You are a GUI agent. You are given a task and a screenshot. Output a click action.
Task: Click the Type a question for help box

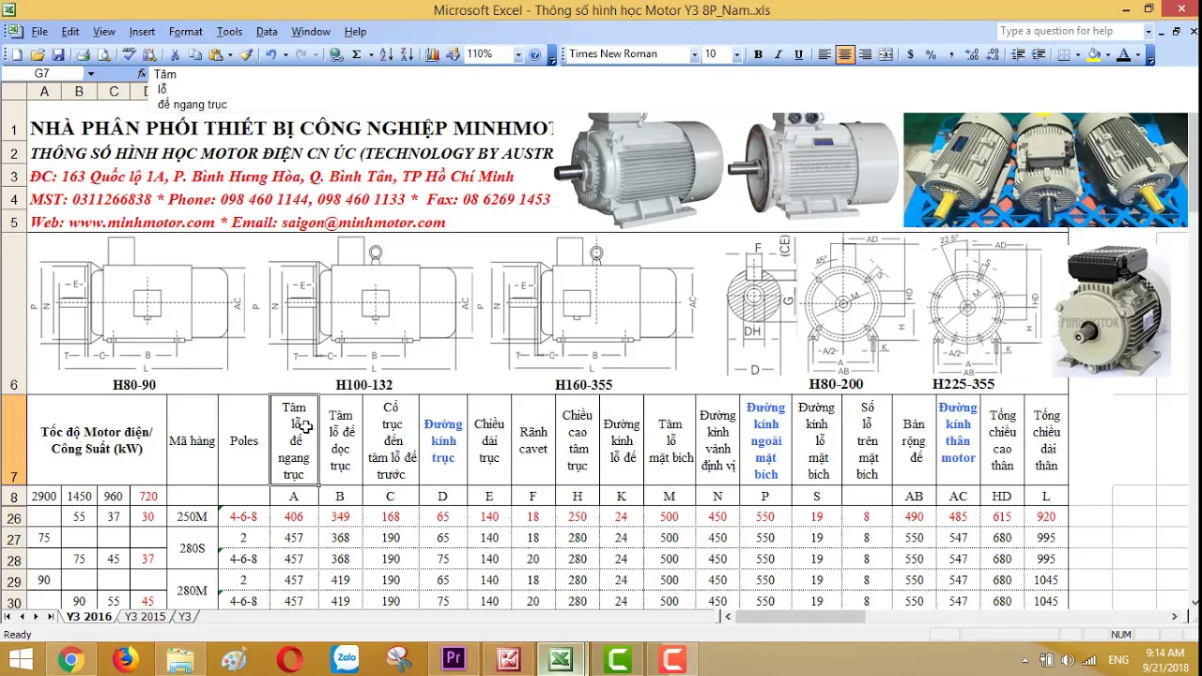(x=1070, y=31)
